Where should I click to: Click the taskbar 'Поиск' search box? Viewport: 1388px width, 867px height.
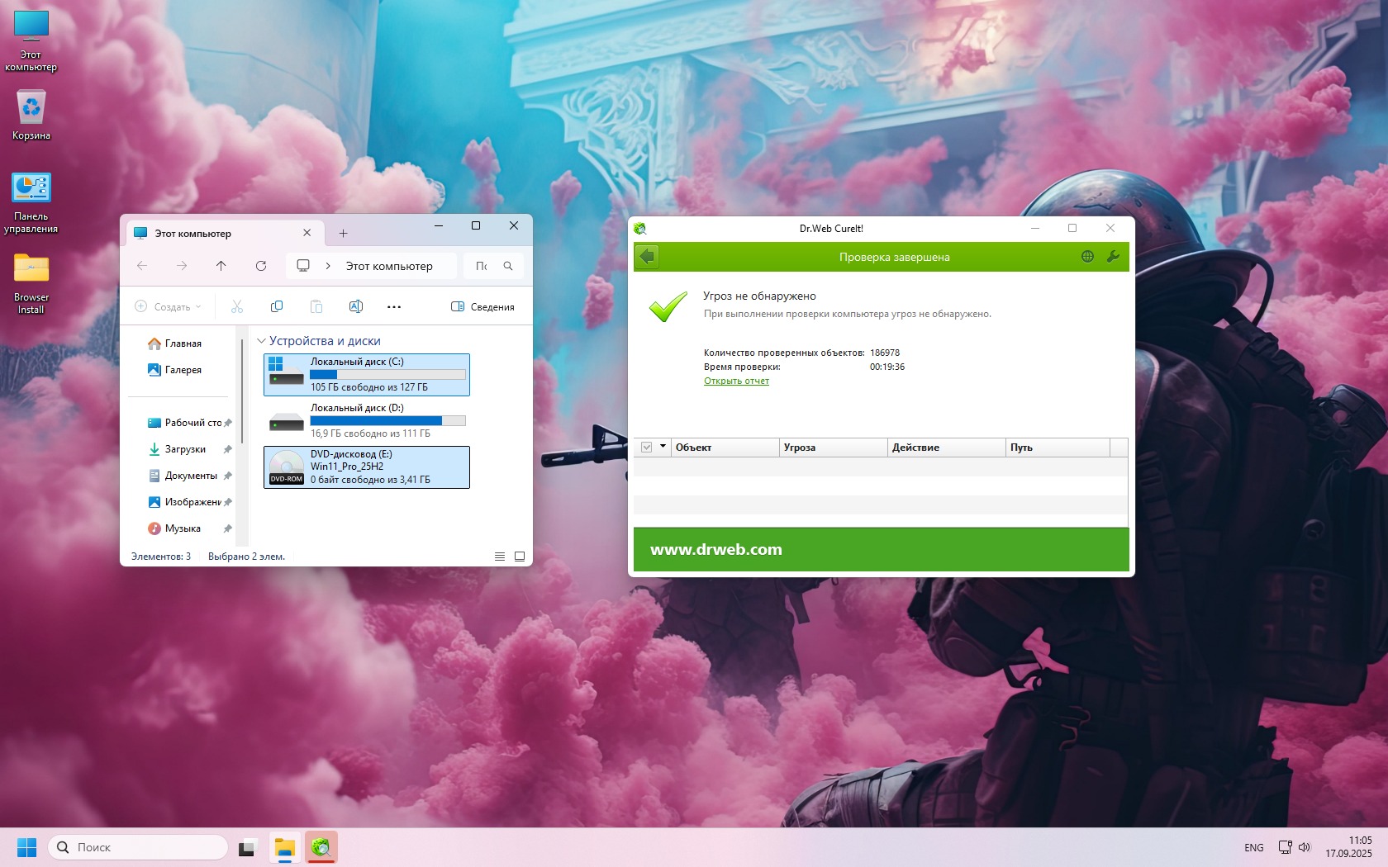(138, 847)
